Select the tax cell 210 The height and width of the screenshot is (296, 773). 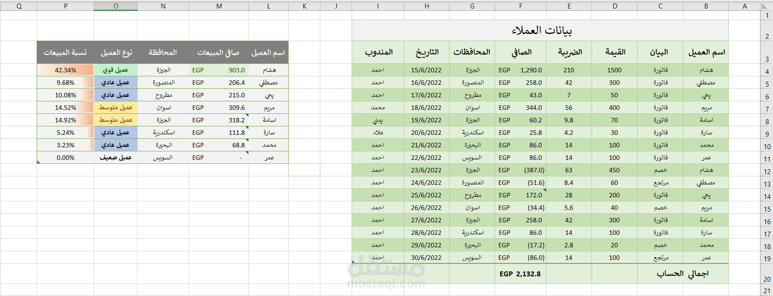[x=569, y=70]
